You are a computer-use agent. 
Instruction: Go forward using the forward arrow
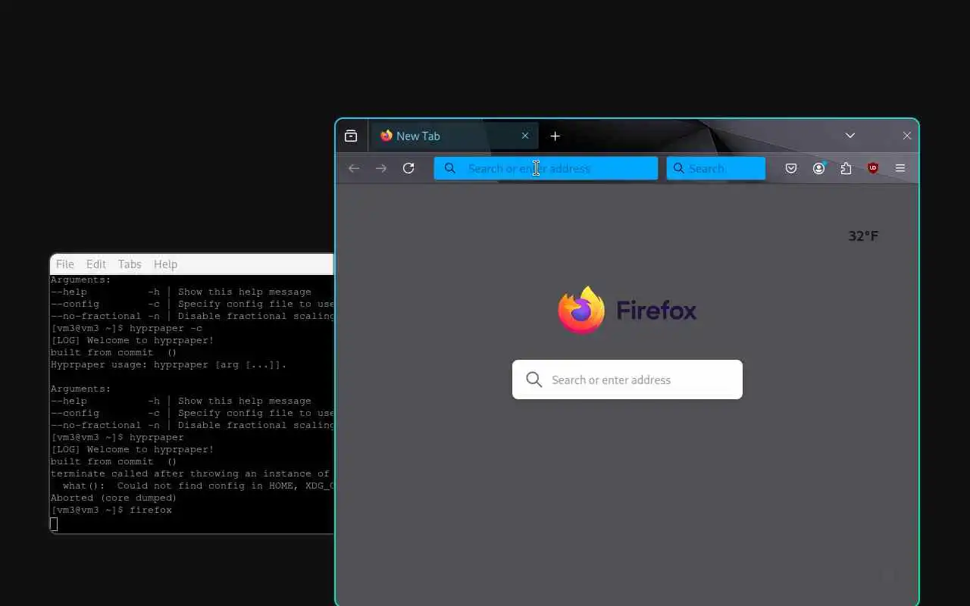pos(381,168)
